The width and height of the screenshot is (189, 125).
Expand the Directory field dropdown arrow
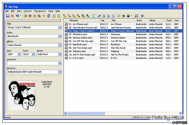[60, 72]
